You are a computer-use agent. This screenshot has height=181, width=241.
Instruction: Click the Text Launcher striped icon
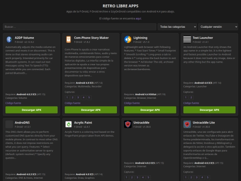point(187,40)
